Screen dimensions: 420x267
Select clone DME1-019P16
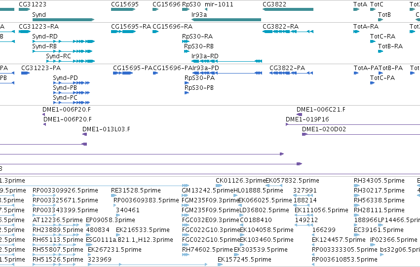pos(307,119)
